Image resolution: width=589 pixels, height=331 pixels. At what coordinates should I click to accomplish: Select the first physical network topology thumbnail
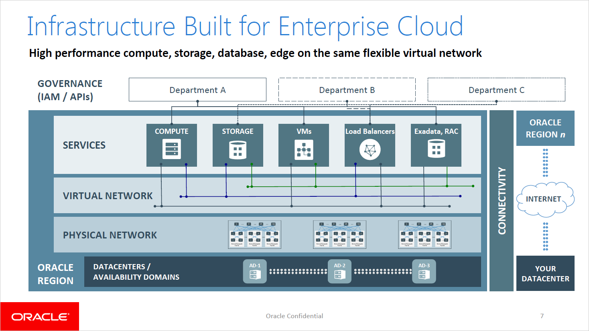click(254, 234)
